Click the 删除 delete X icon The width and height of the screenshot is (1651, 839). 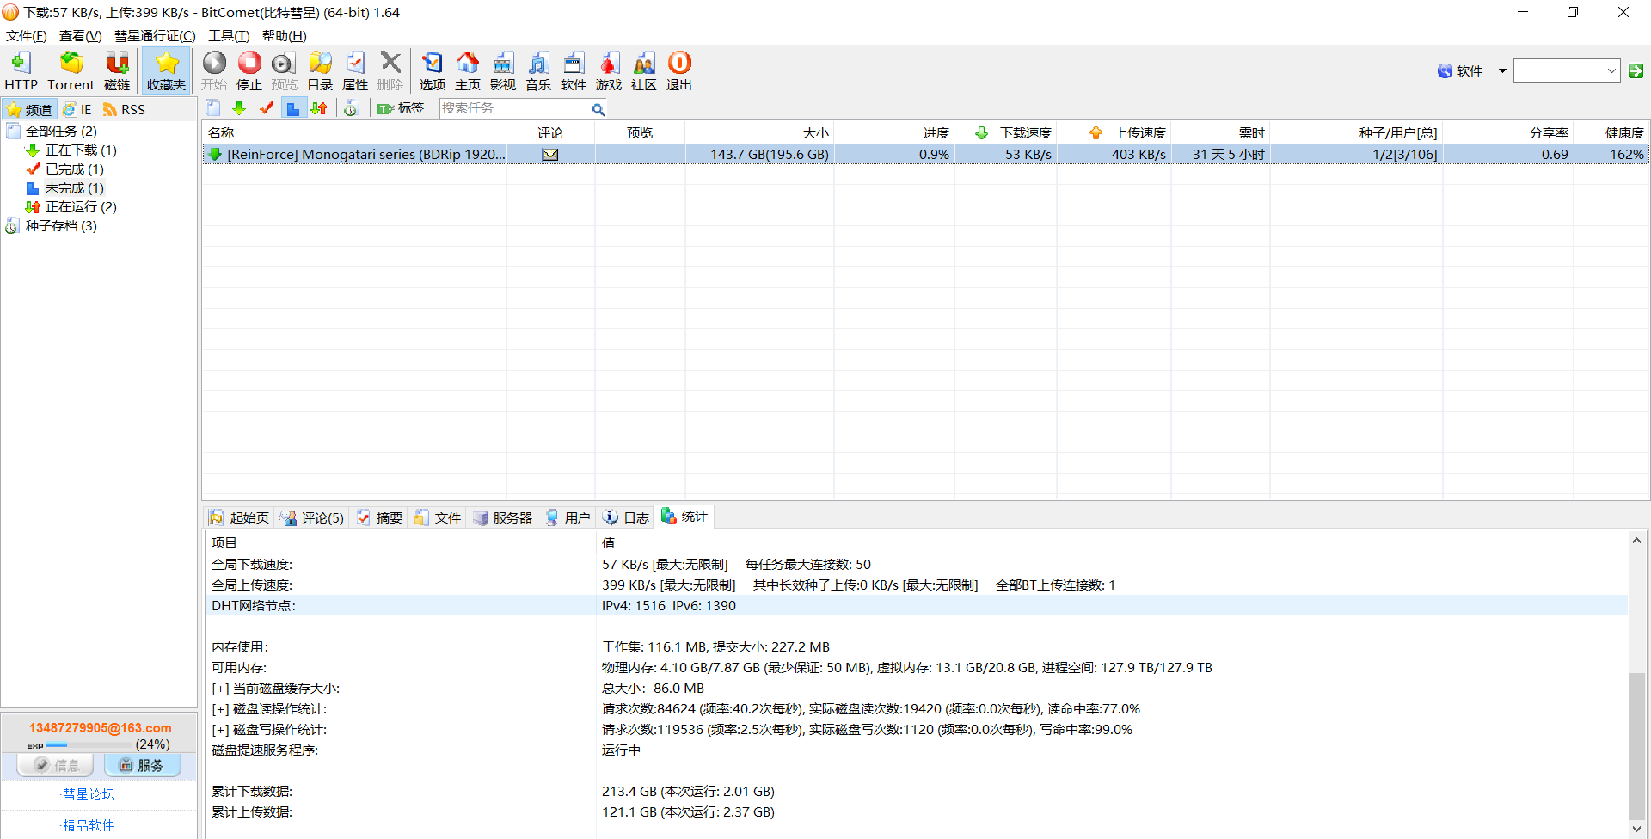tap(390, 70)
